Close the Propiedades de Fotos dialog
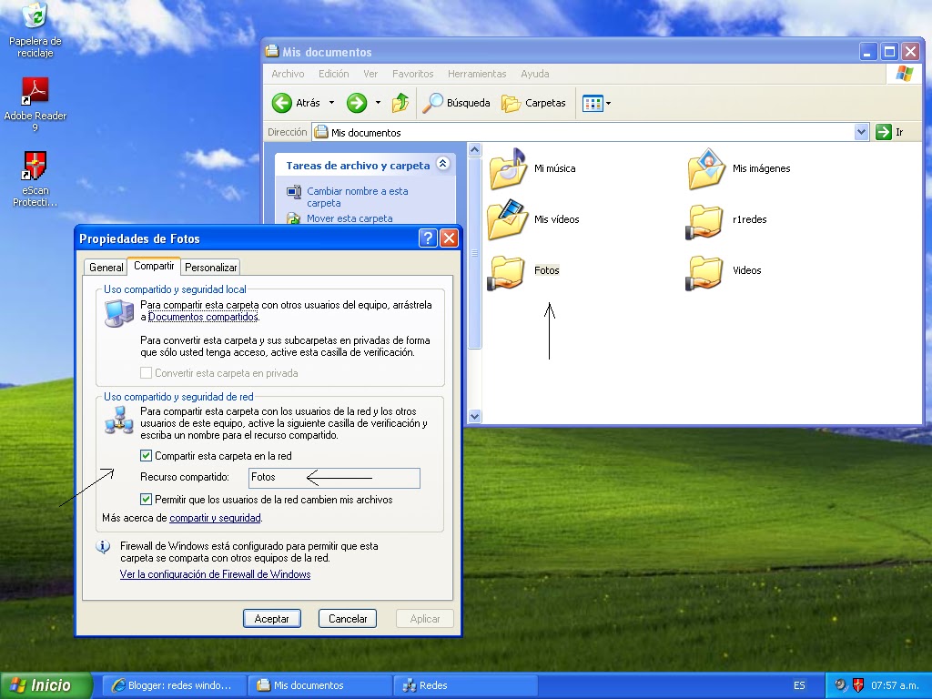This screenshot has height=699, width=932. point(450,238)
